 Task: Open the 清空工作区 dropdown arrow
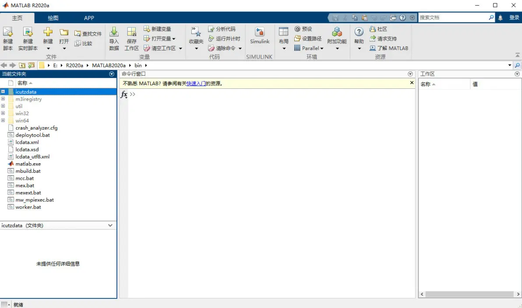181,49
